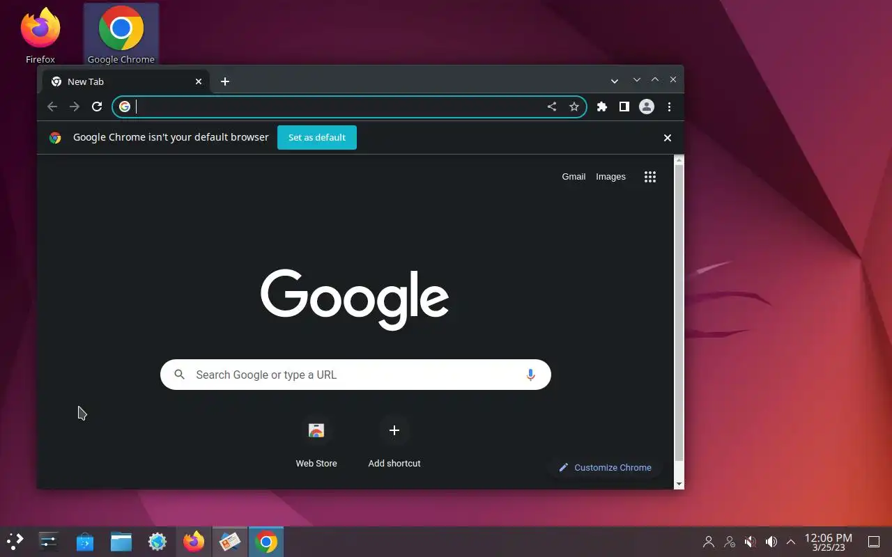Screen dimensions: 892x557
Task: Close the Chrome window
Action: pos(673,80)
